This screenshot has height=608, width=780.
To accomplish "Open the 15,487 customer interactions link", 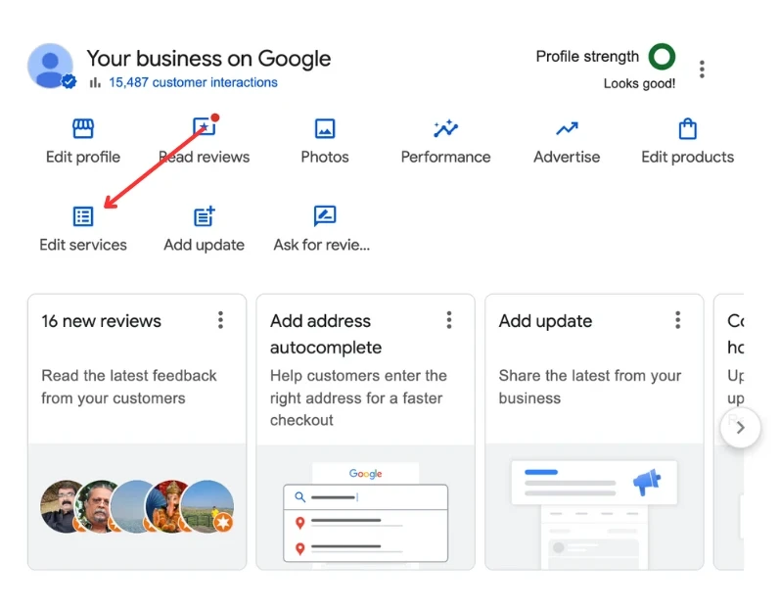I will pyautogui.click(x=193, y=82).
